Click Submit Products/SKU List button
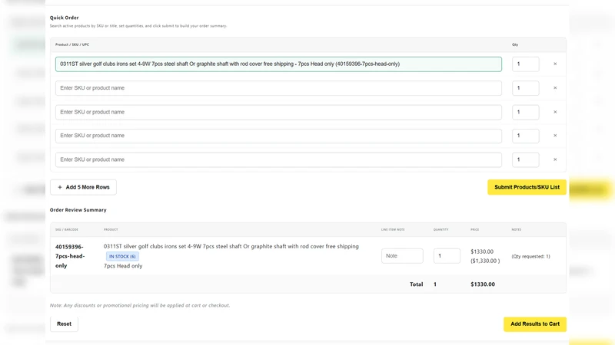Viewport: 615px width, 345px height. 527,187
